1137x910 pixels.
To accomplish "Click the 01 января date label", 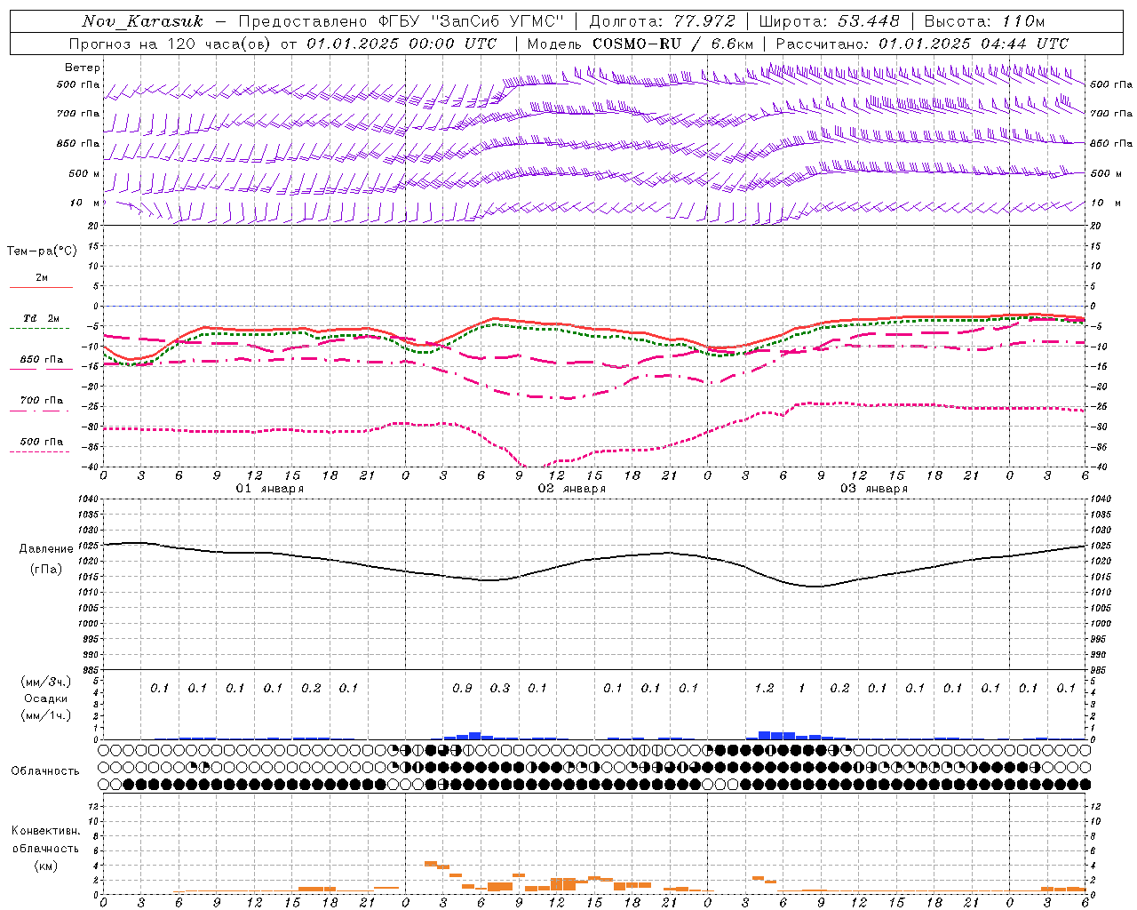I will click(x=270, y=489).
